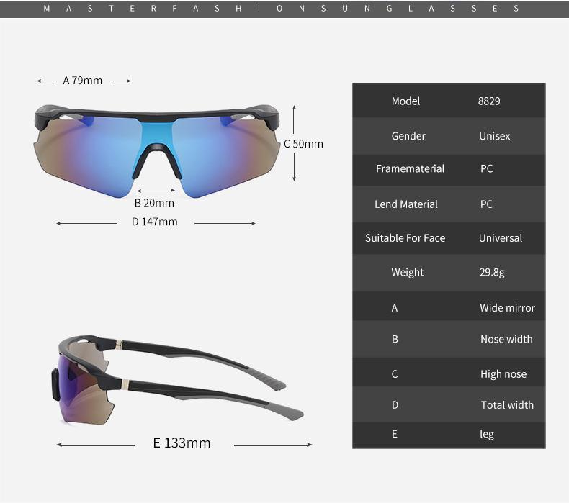
Task: Click the Master Fashion Sunglasses header banner
Action: pos(284,9)
